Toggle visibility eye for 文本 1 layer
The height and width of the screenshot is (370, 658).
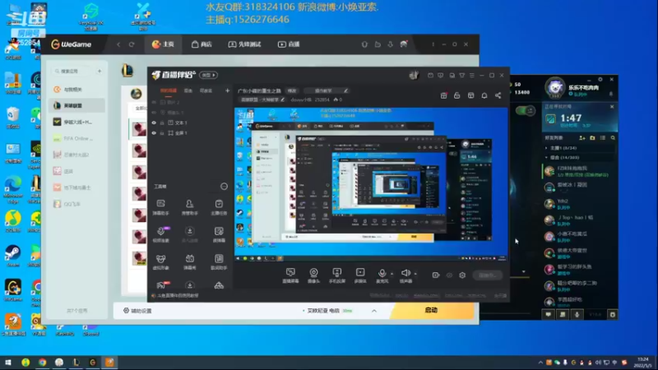(154, 123)
